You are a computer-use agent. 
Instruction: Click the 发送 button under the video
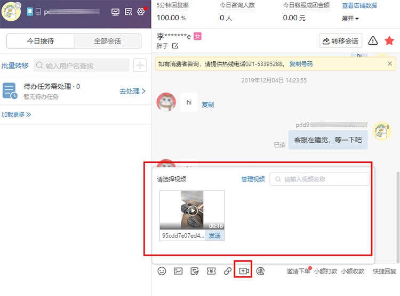[214, 236]
